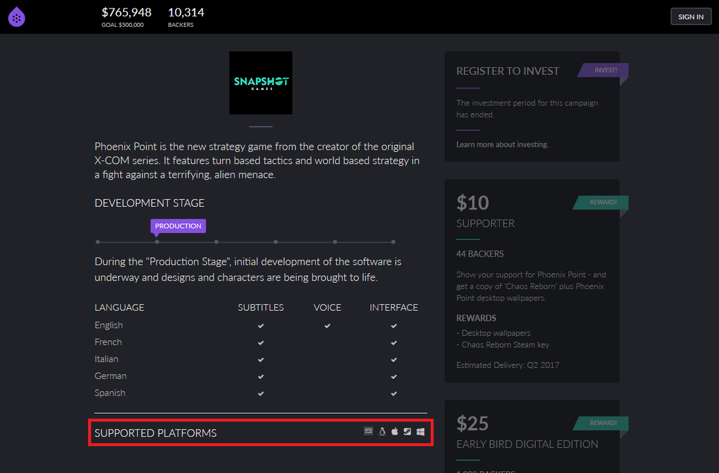Click the 44 BACKERS text
The width and height of the screenshot is (719, 473).
[x=480, y=254]
